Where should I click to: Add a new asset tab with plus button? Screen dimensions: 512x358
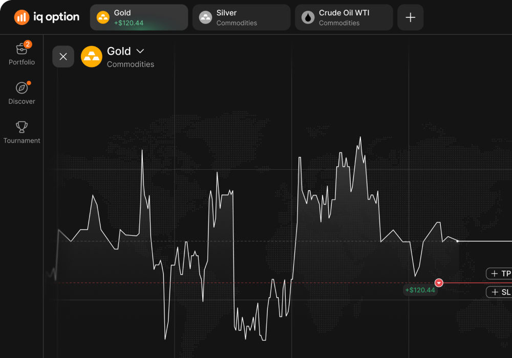click(411, 17)
